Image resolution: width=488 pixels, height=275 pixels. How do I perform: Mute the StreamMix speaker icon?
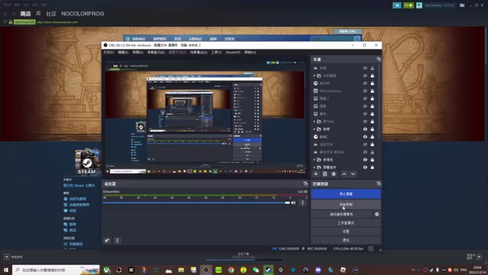coord(293,203)
